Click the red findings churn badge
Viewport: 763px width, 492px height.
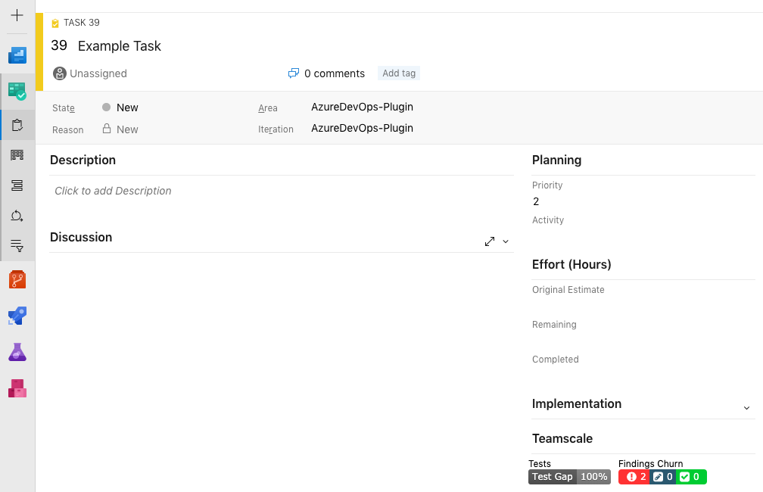click(x=634, y=477)
